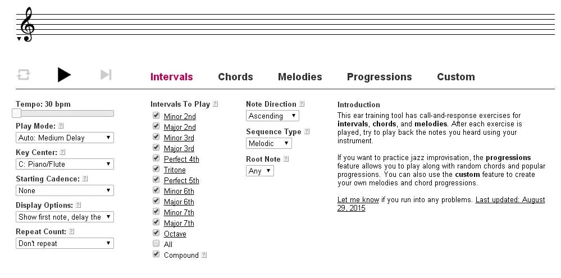This screenshot has width=561, height=278.
Task: Expand the Note Direction Ascending dropdown
Action: tap(272, 116)
